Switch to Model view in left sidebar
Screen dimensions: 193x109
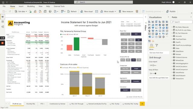[x=3, y=27]
